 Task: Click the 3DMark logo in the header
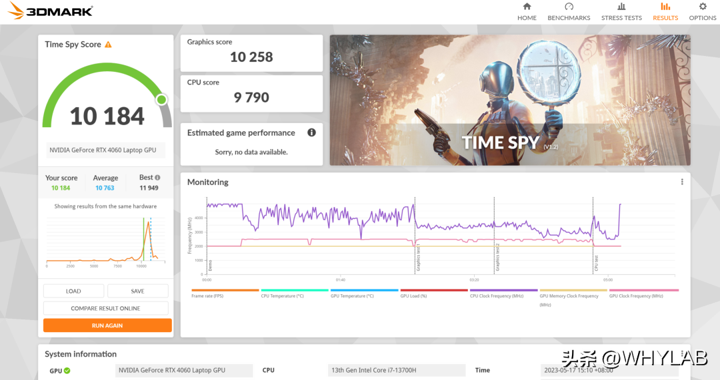(51, 11)
